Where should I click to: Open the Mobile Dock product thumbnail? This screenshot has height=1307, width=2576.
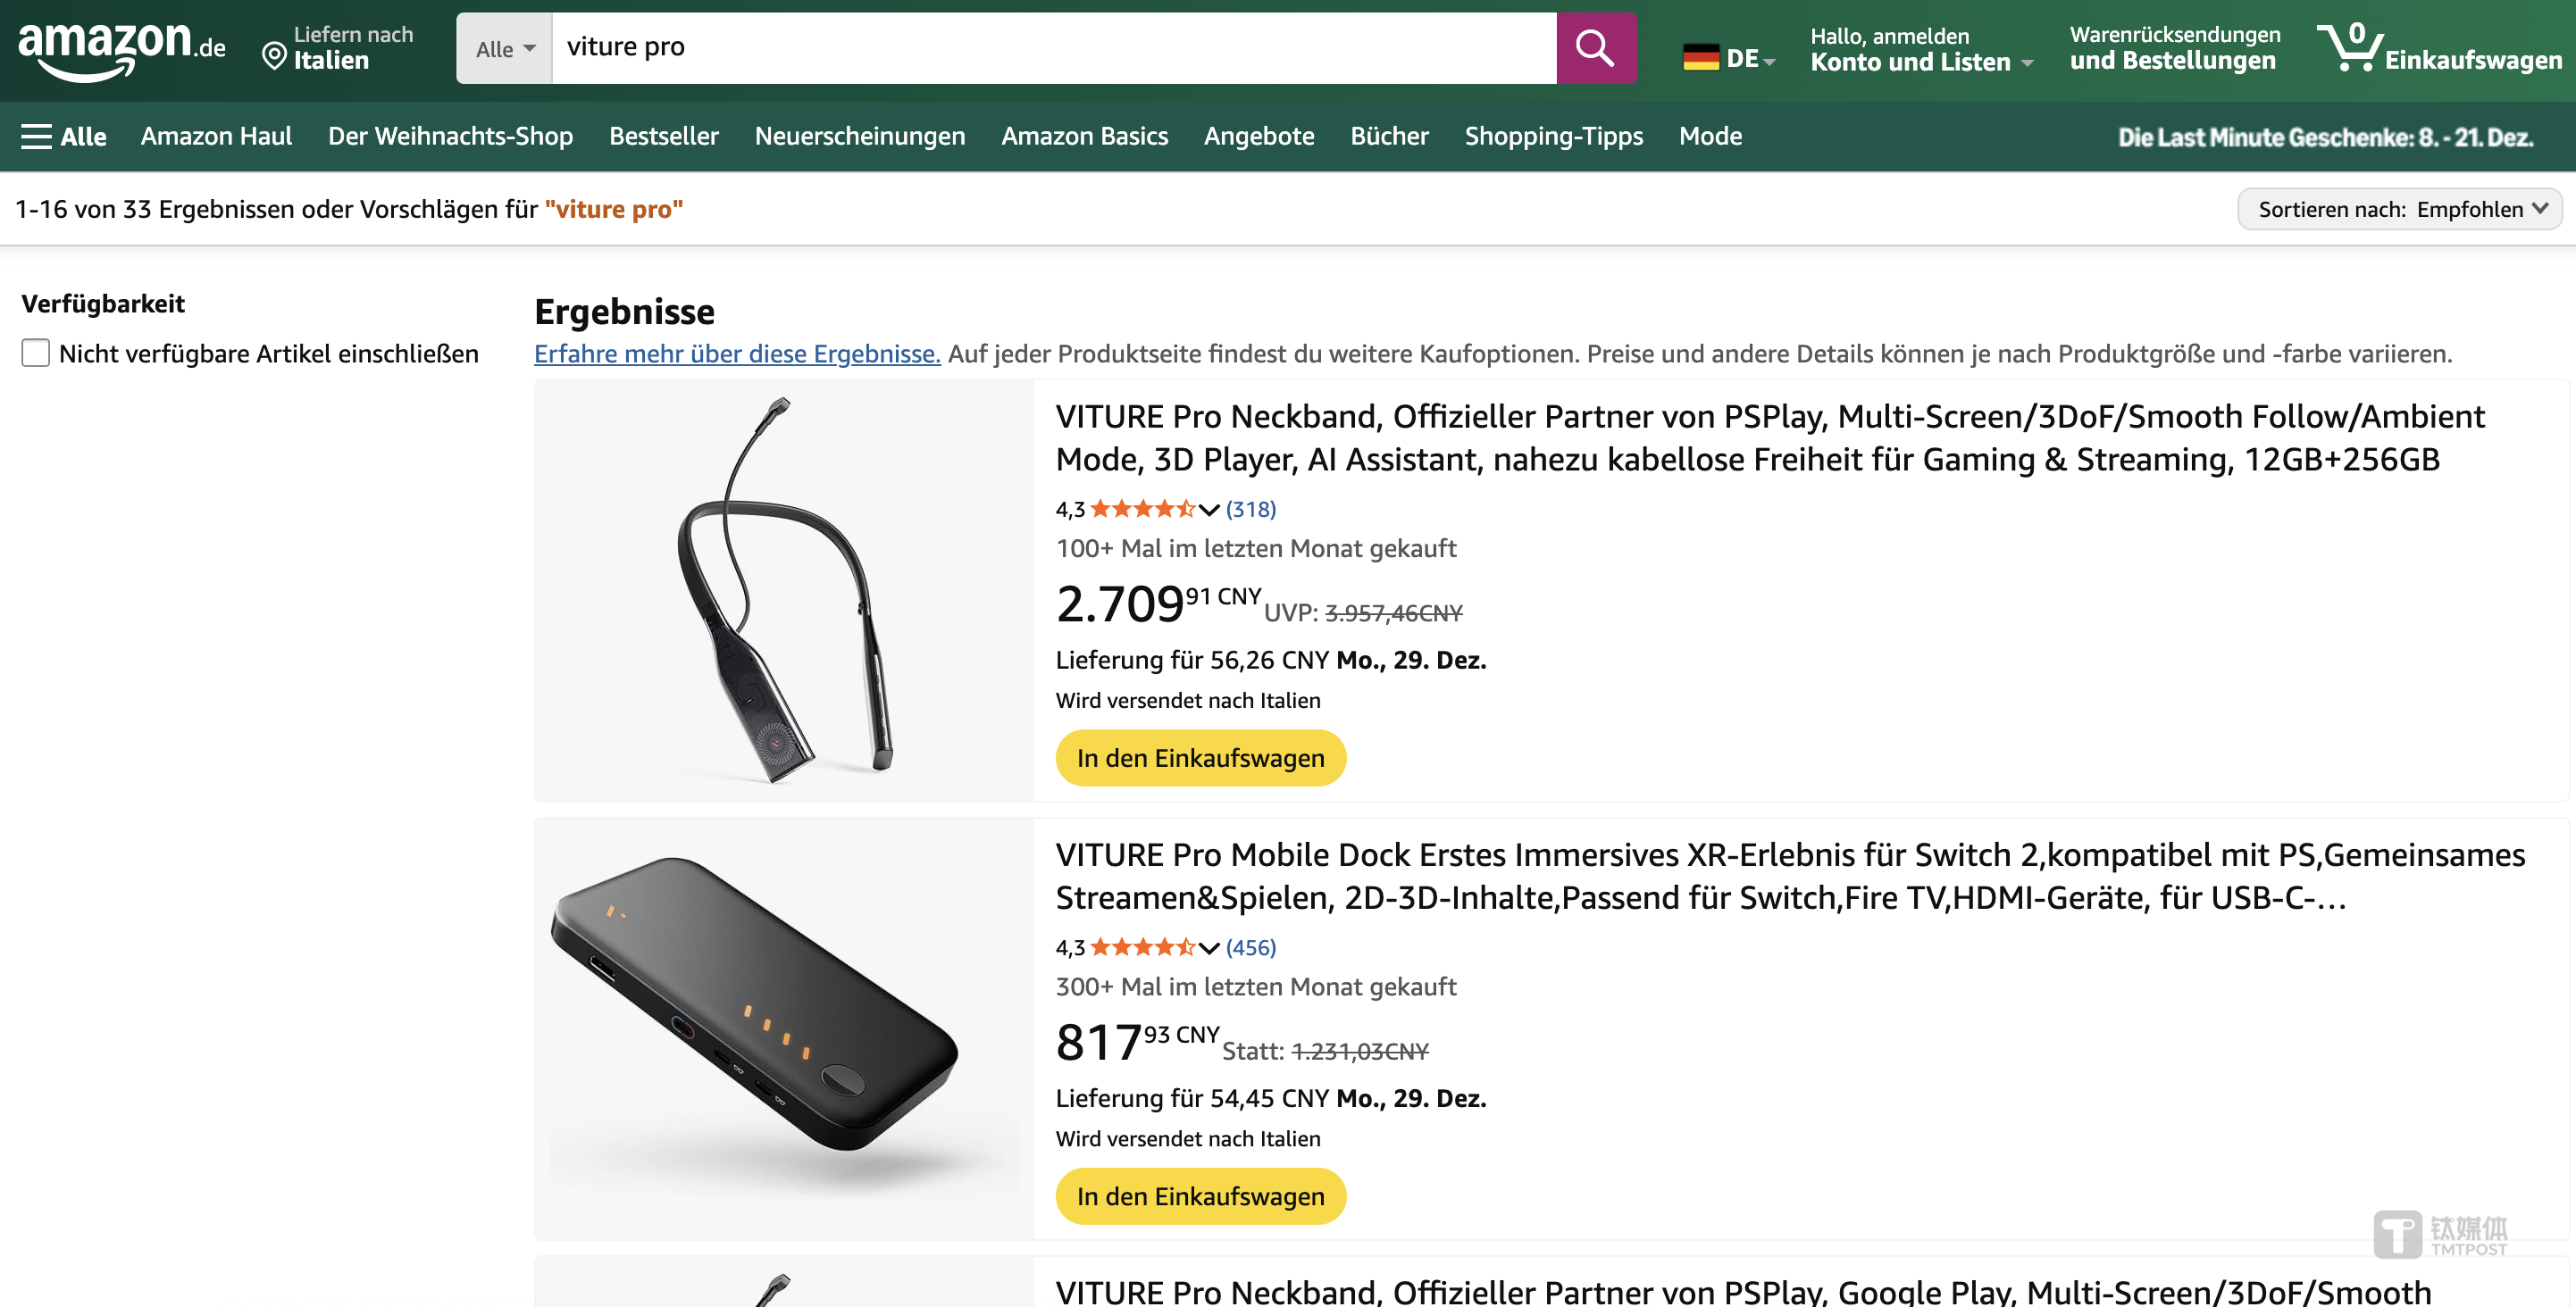784,1028
